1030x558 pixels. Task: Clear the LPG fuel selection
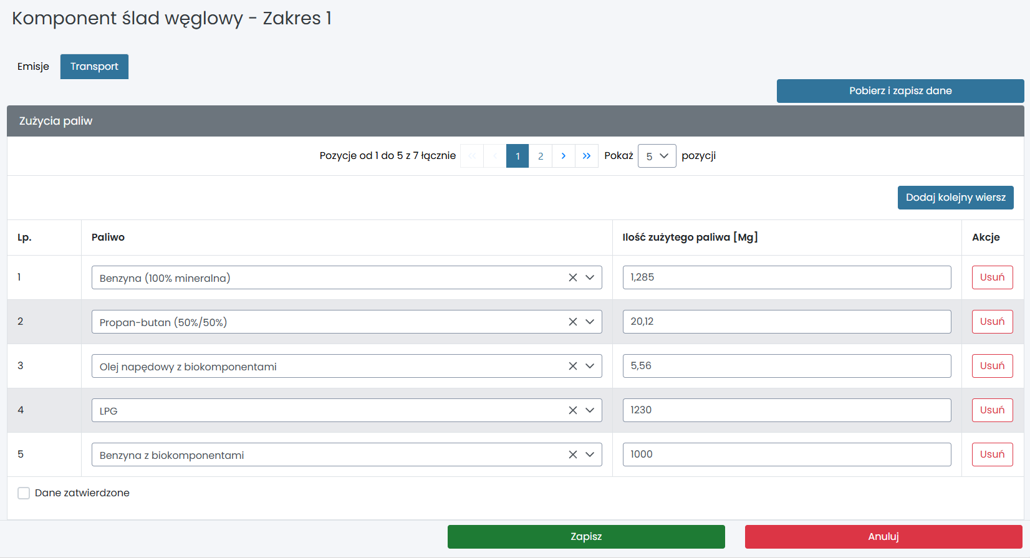[x=572, y=410]
